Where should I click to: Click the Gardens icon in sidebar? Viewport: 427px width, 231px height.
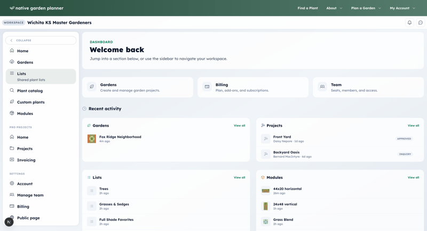click(12, 62)
